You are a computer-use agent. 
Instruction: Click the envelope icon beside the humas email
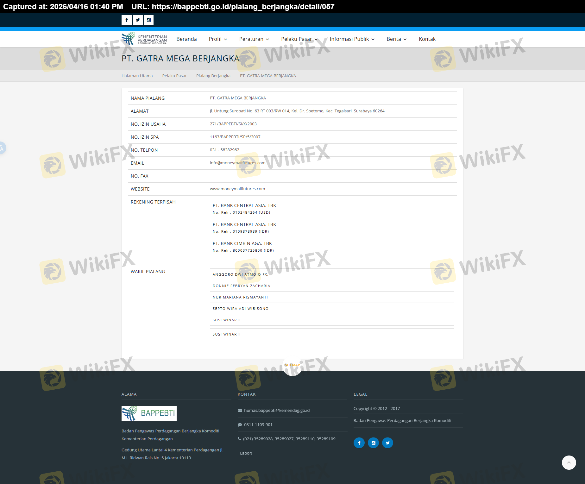[x=240, y=411]
